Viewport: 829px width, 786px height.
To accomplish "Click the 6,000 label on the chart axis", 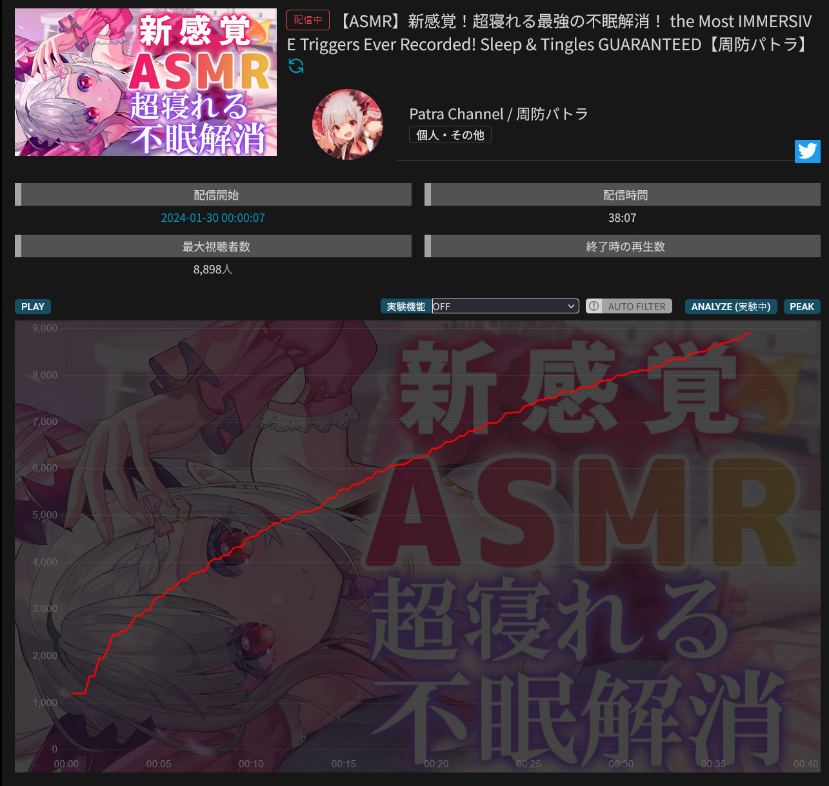I will (x=45, y=468).
